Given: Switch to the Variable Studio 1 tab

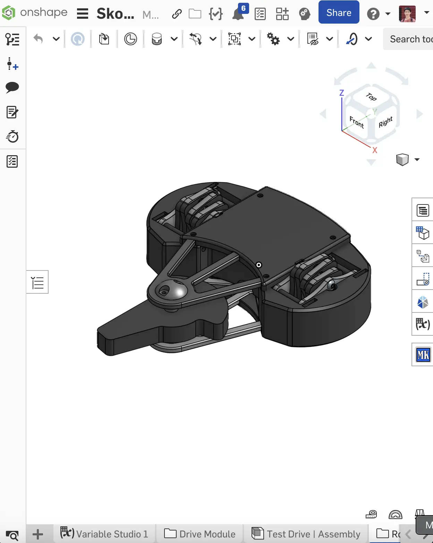Looking at the screenshot, I should 104,534.
